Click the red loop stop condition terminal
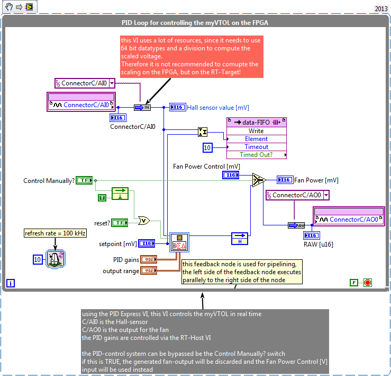This screenshot has height=376, width=391. (368, 283)
